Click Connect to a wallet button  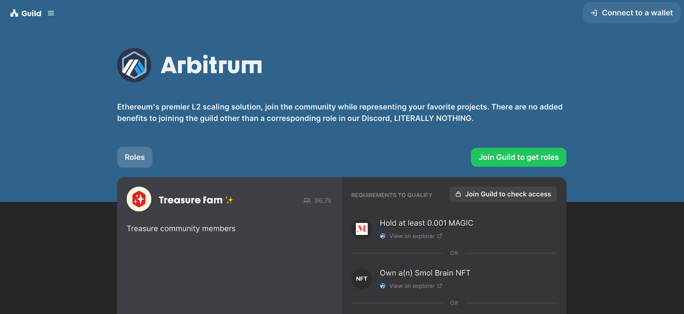[631, 13]
